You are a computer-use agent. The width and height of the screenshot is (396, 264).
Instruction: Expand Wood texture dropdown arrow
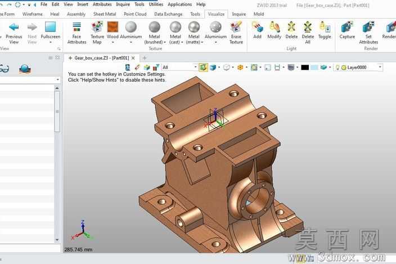tap(113, 42)
